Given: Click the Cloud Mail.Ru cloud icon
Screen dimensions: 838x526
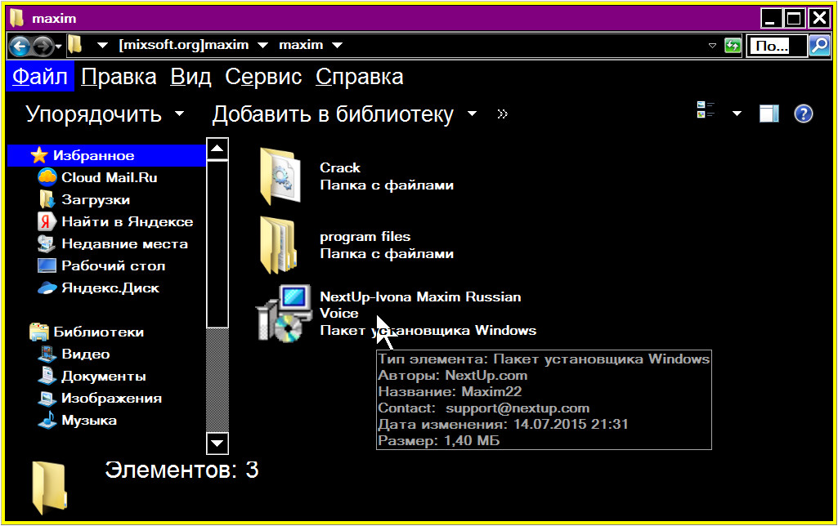Looking at the screenshot, I should point(47,177).
